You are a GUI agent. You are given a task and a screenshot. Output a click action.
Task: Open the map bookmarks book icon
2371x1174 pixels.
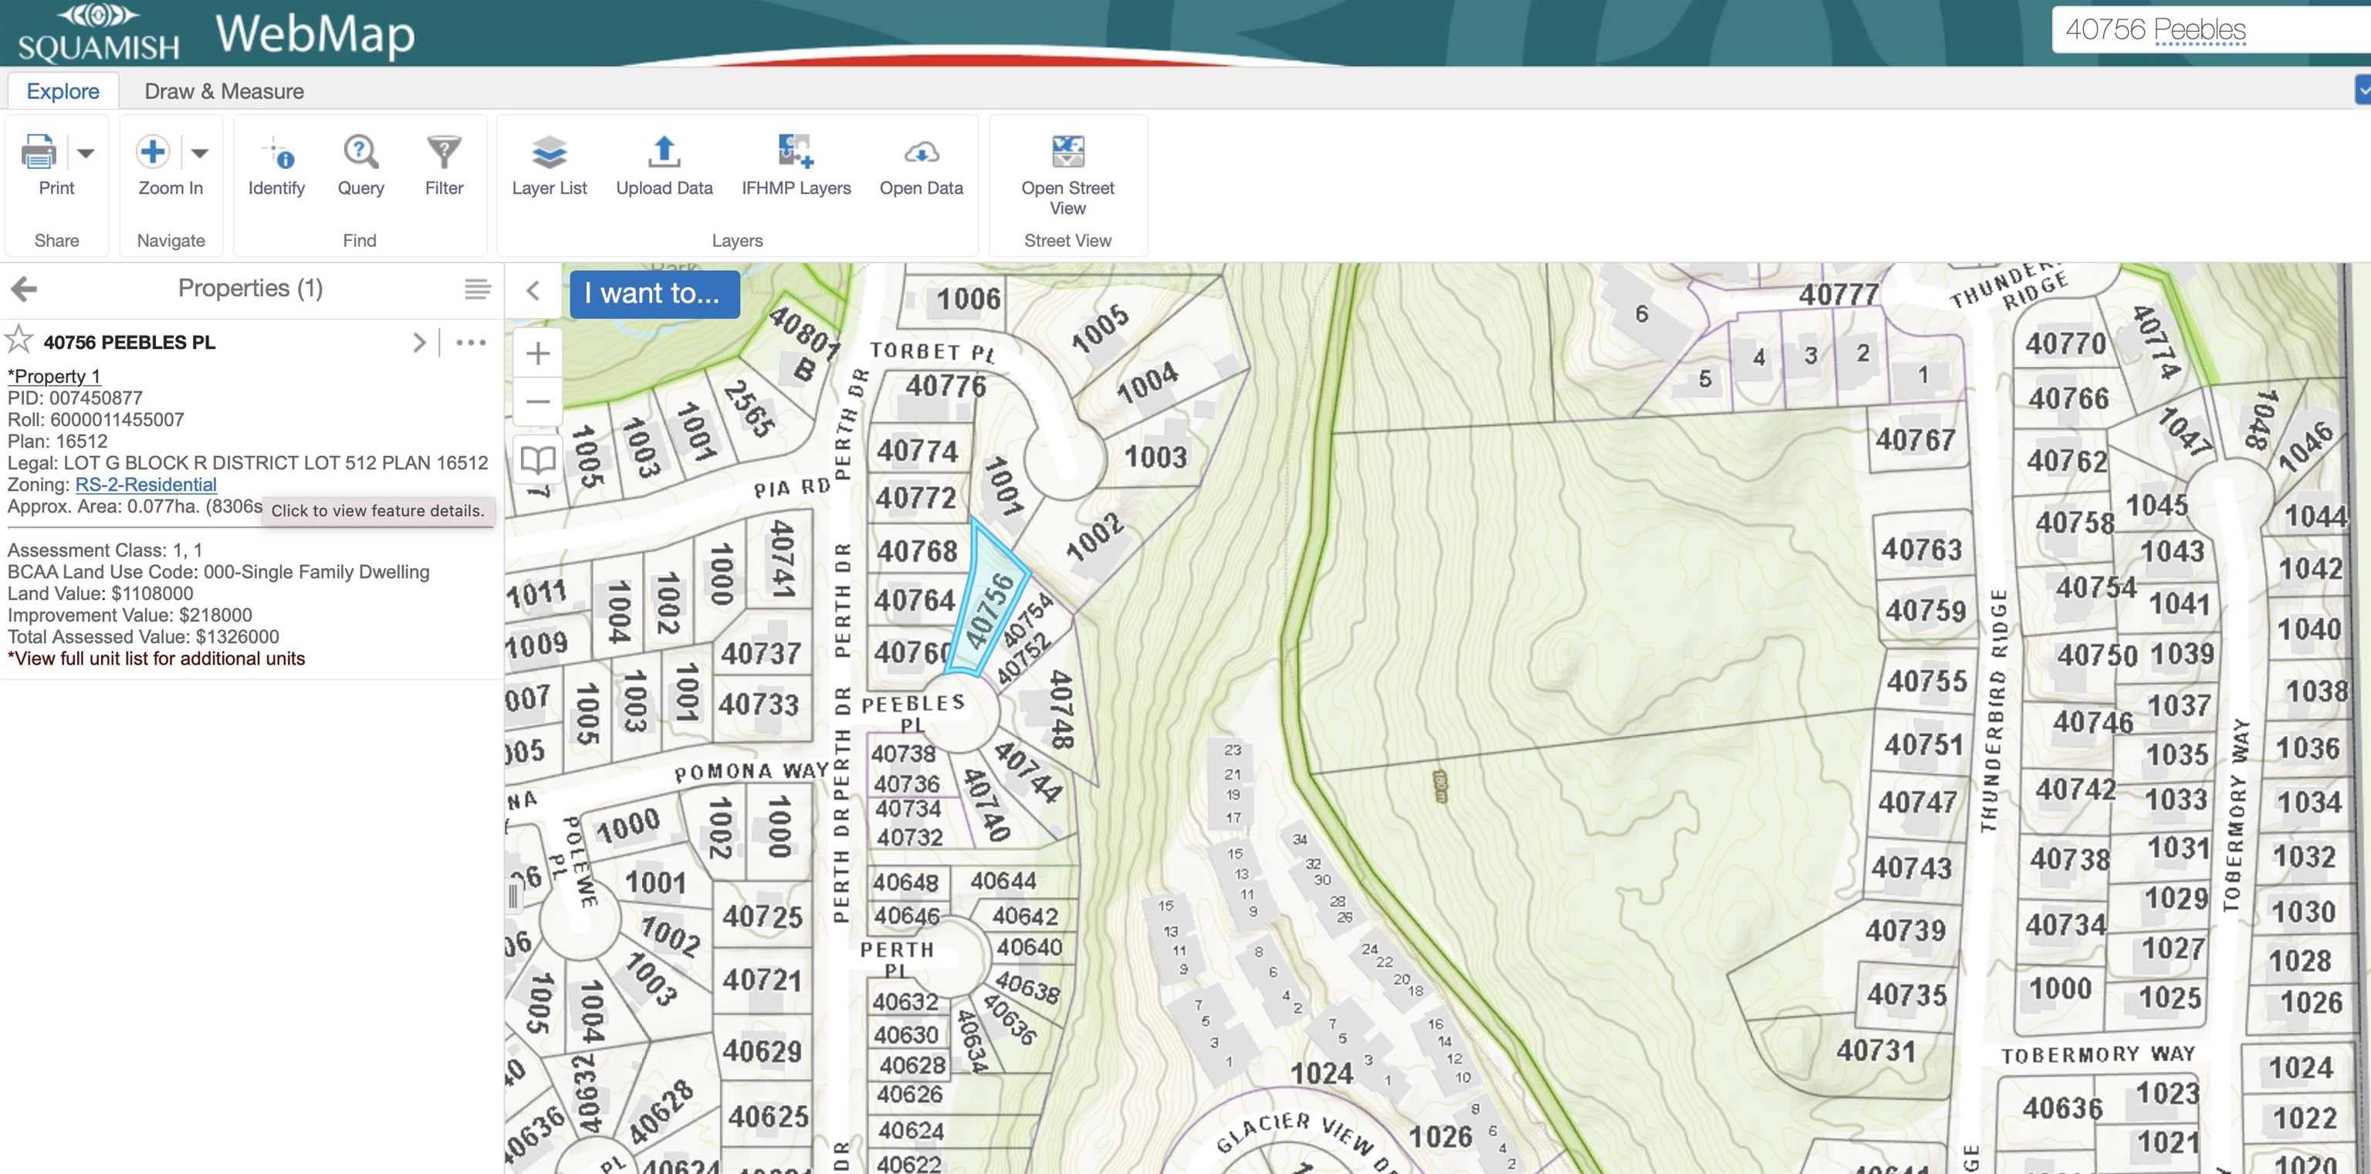(537, 458)
